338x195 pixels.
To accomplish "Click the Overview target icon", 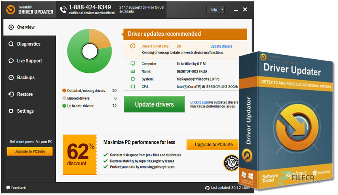I will (x=11, y=27).
